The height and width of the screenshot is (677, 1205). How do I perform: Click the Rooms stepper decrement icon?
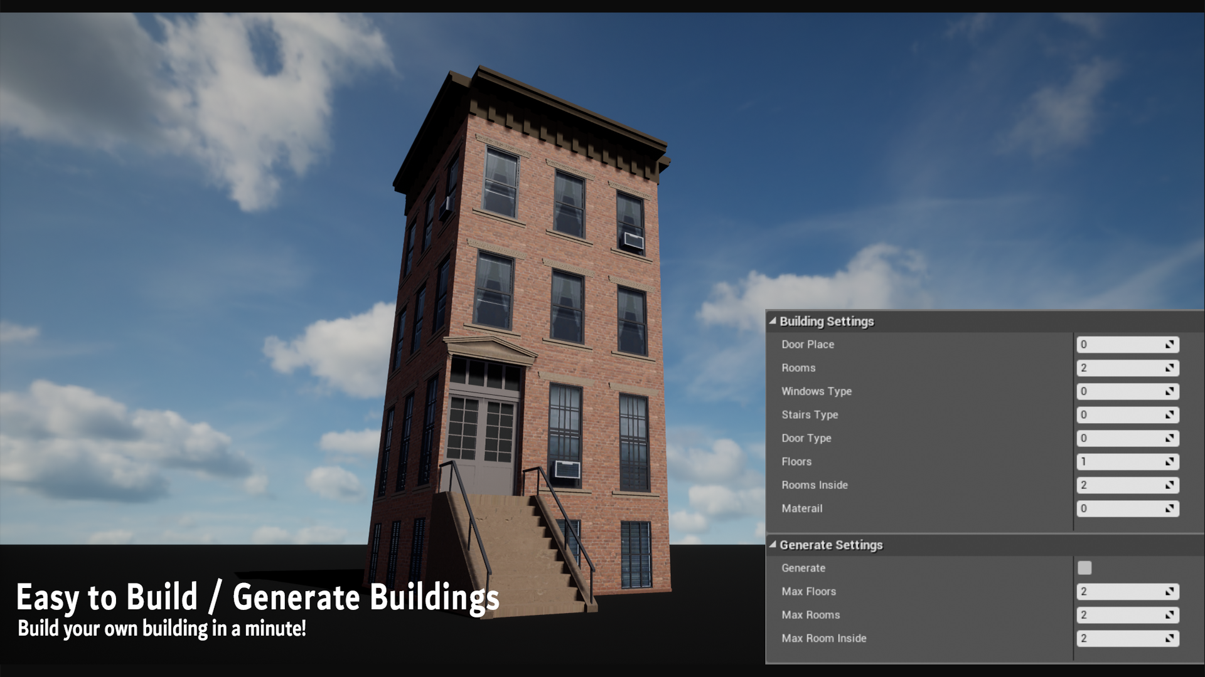[x=1169, y=370]
